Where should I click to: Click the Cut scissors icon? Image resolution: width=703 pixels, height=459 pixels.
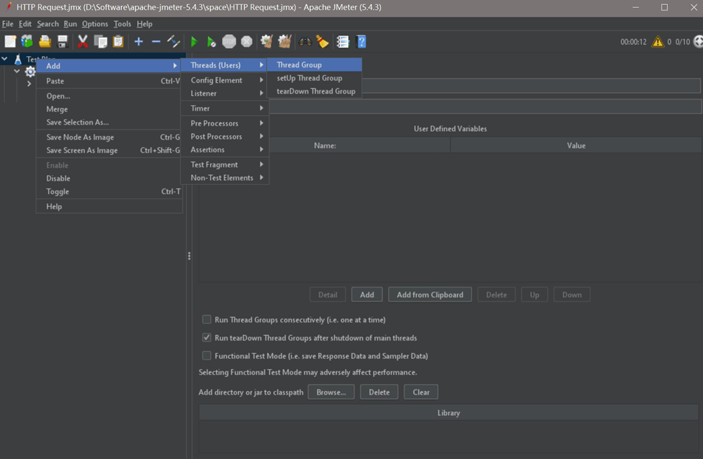(83, 42)
